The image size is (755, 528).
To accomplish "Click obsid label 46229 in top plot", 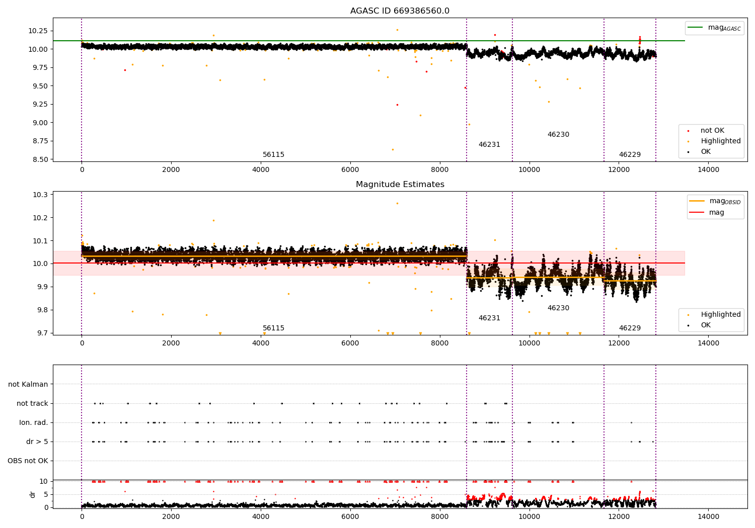I will pyautogui.click(x=630, y=155).
